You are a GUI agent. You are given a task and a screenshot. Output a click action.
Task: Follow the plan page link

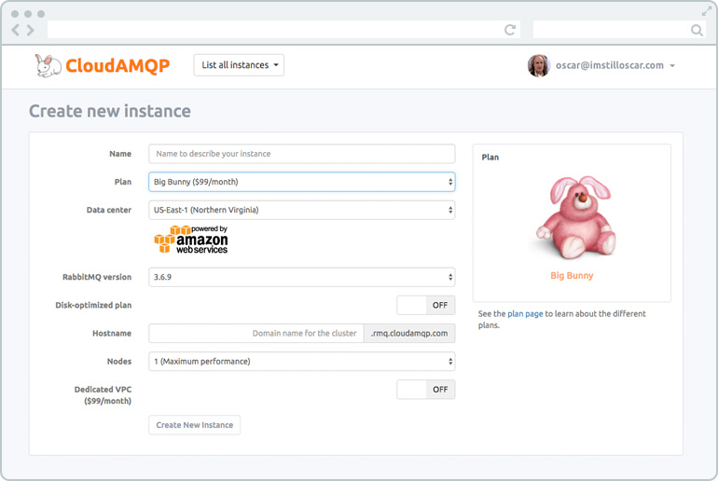[x=525, y=314]
